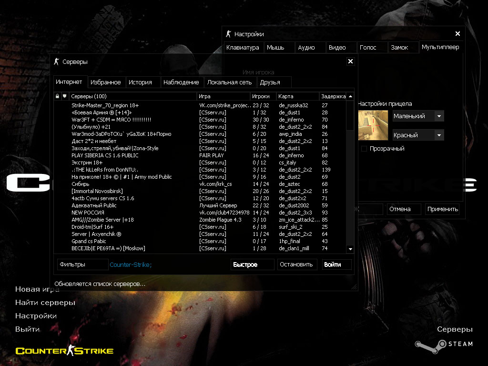
Task: Select the Strike-Master_70_region 18+ server
Action: pyautogui.click(x=200, y=105)
